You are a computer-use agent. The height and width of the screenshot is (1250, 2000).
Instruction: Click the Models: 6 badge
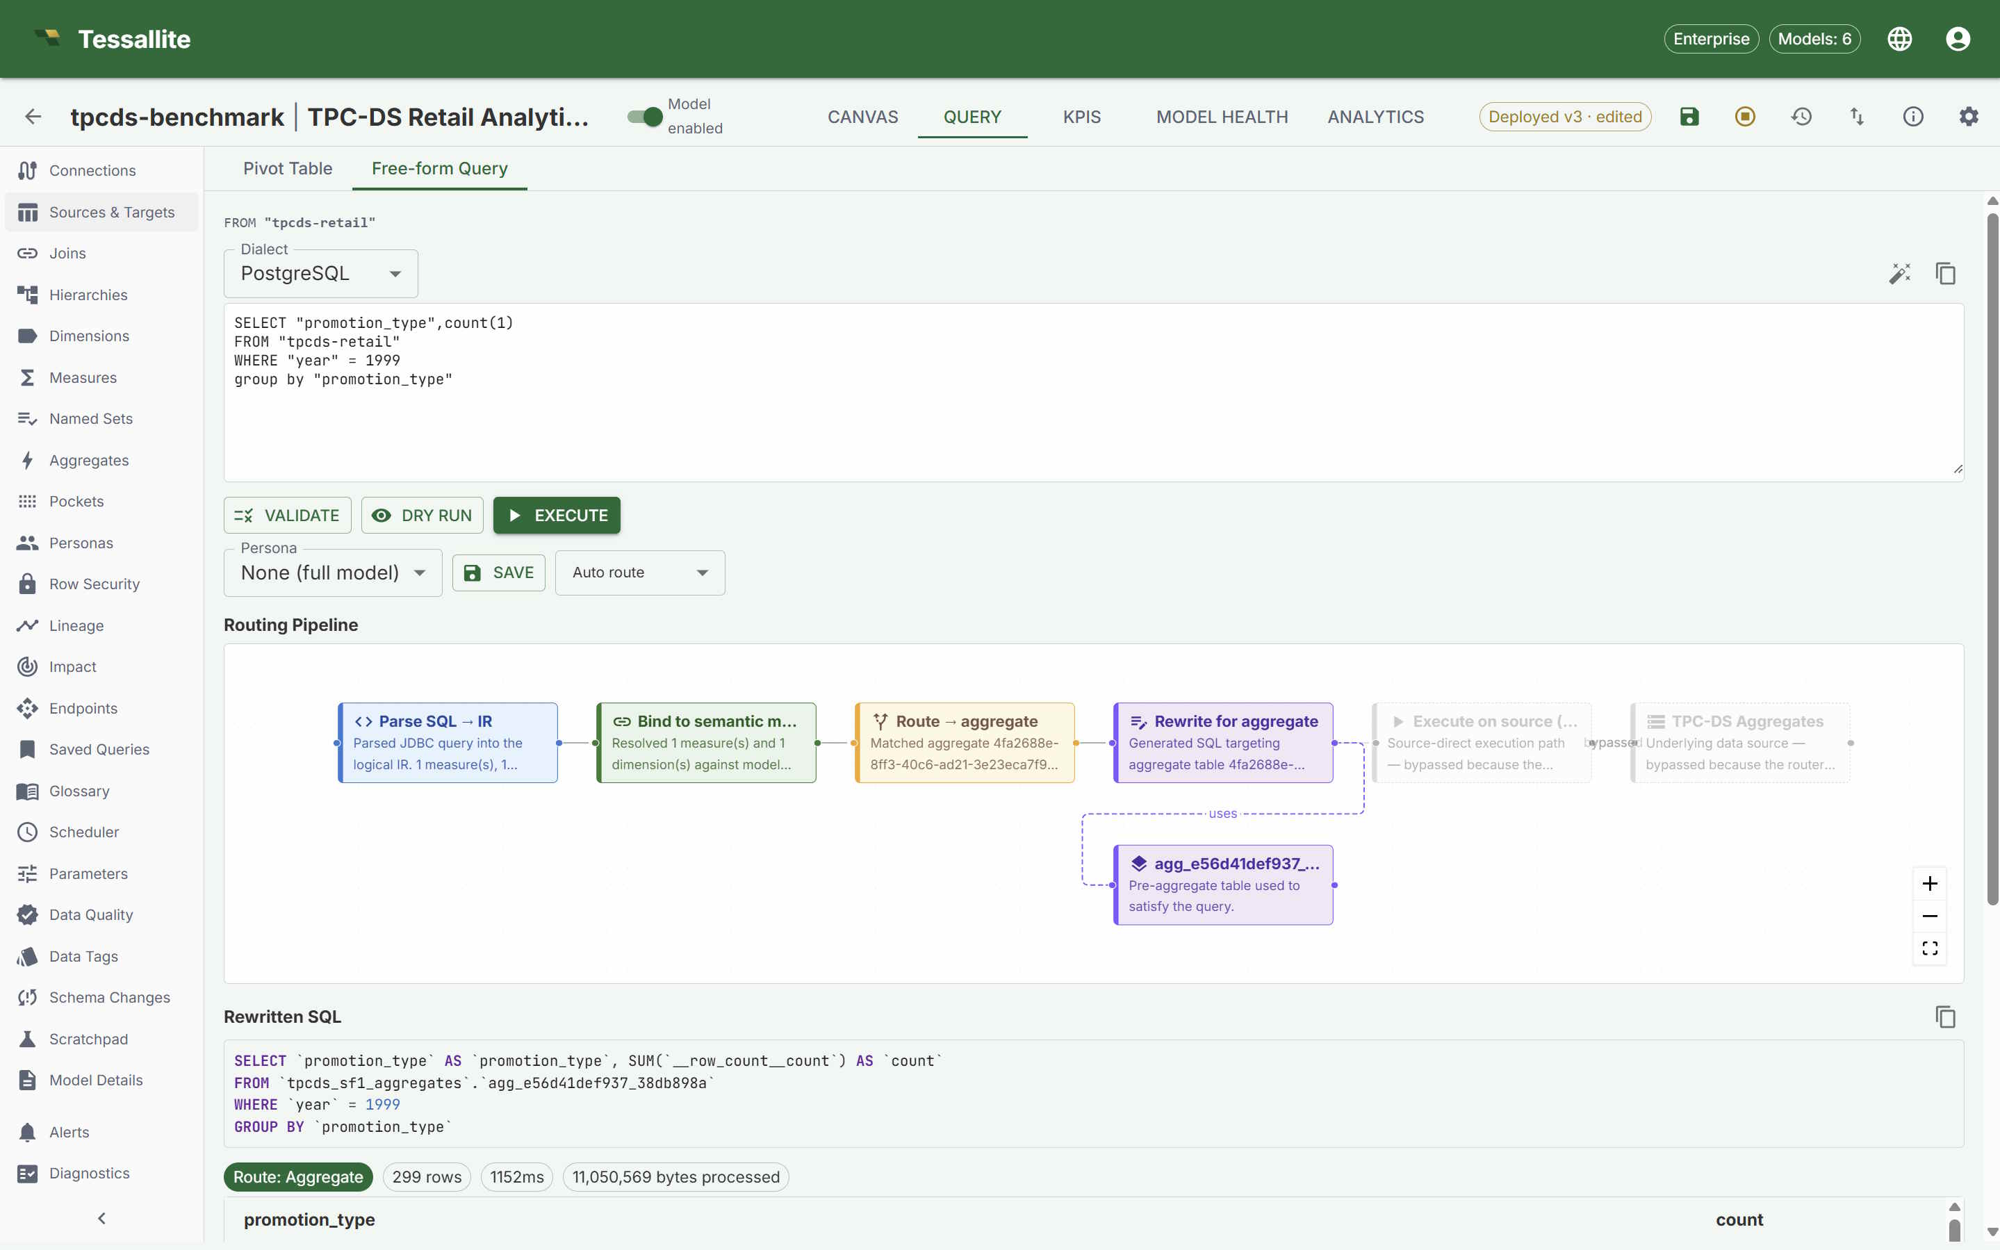pos(1814,39)
